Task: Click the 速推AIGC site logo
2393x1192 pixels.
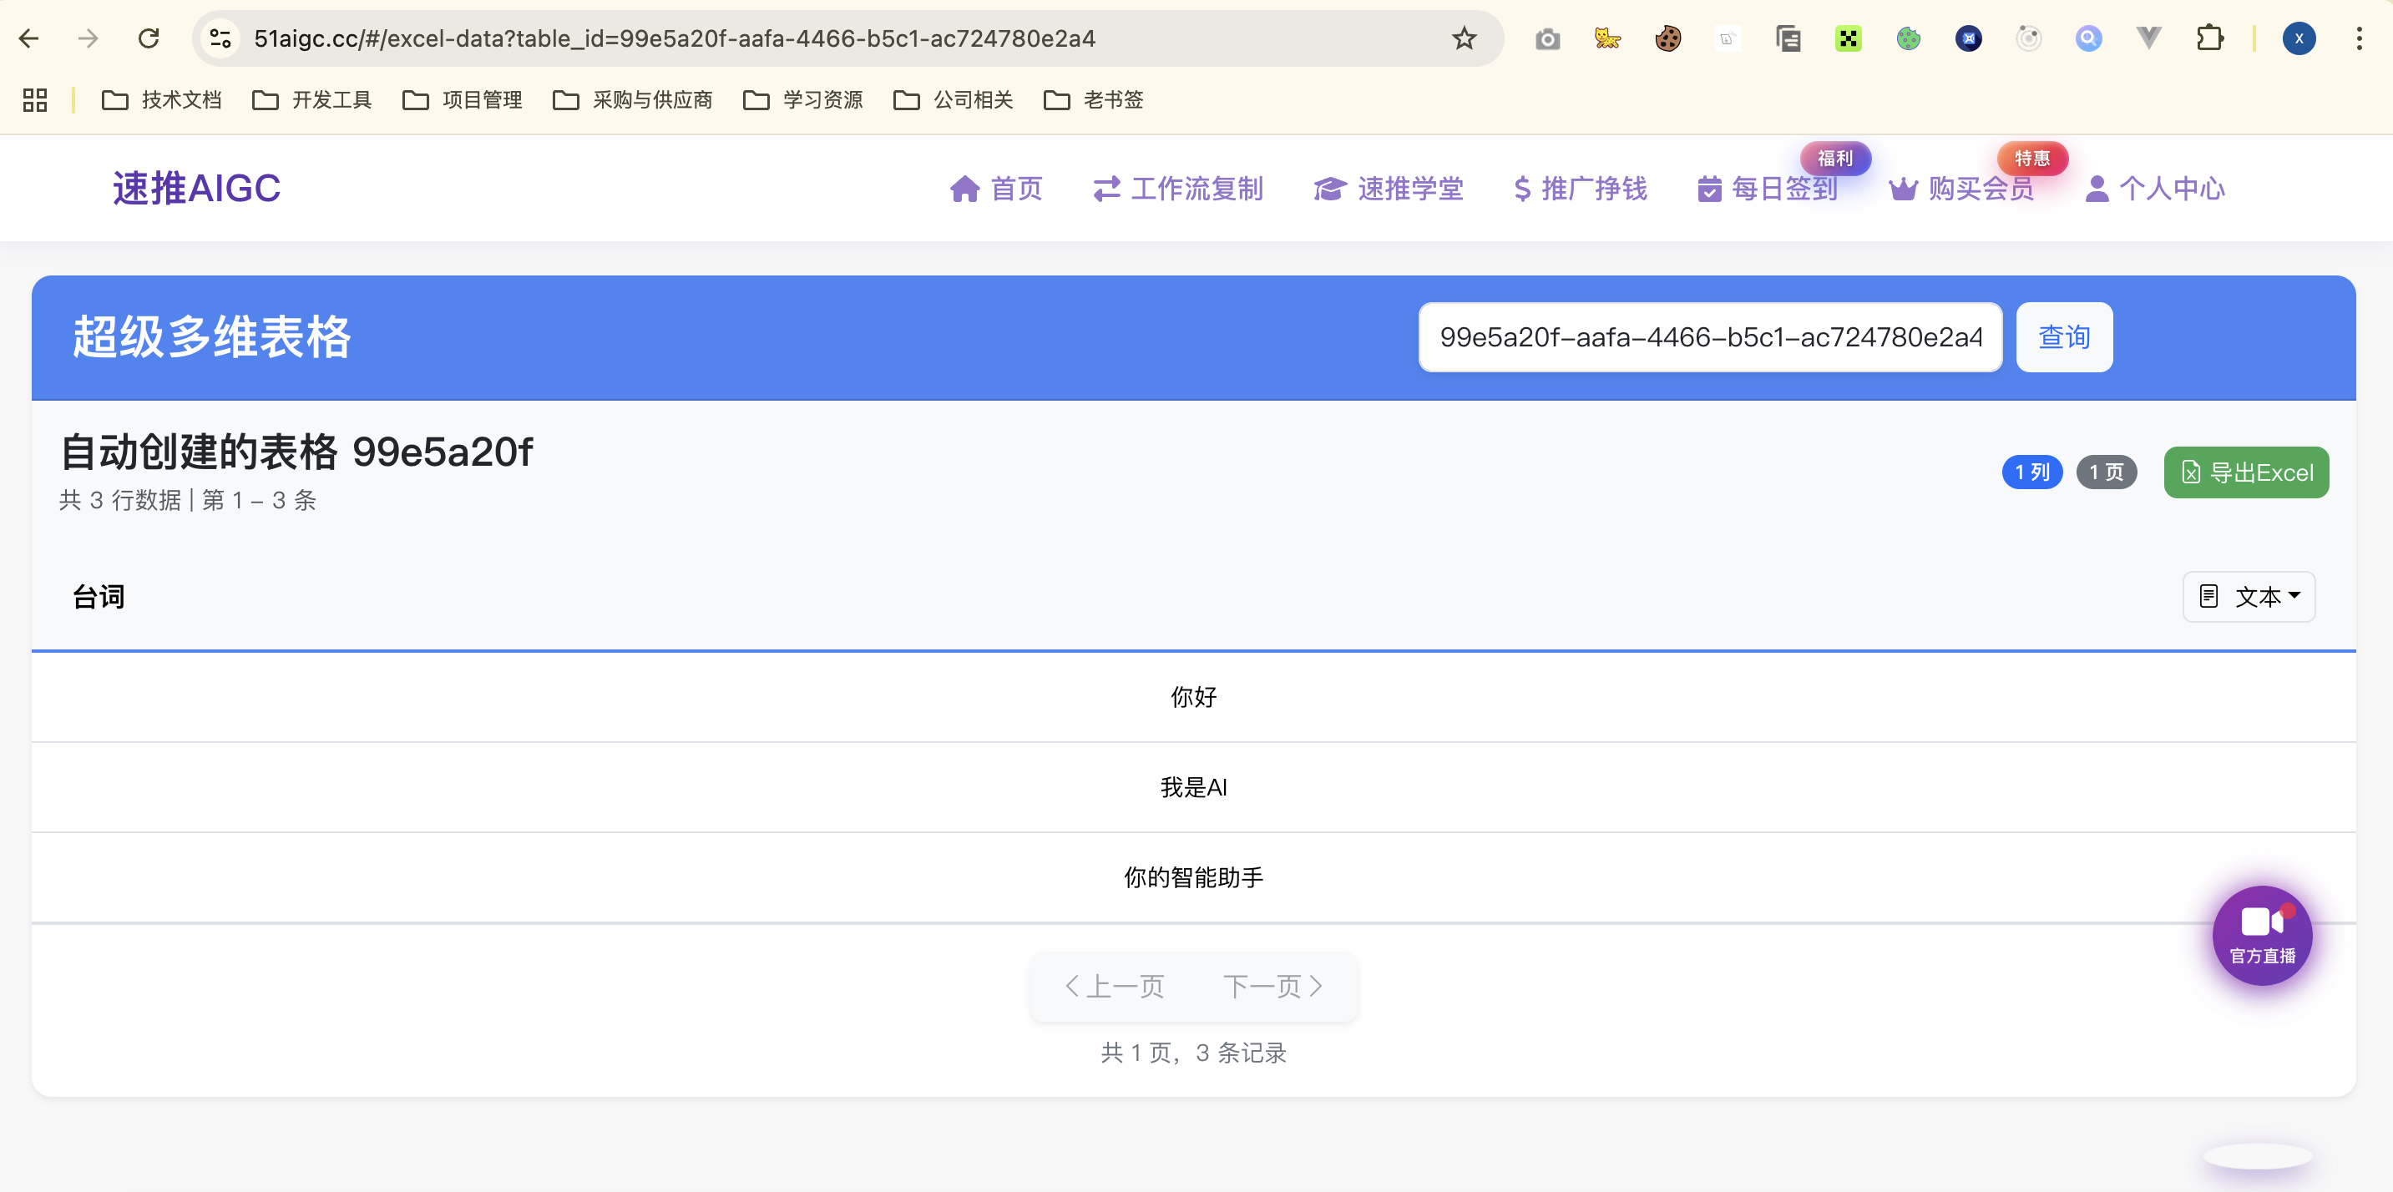Action: point(197,189)
